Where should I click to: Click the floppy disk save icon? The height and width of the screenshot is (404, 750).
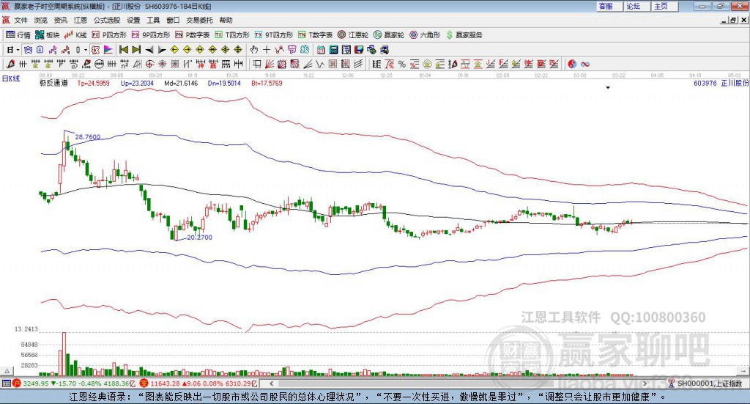click(359, 50)
